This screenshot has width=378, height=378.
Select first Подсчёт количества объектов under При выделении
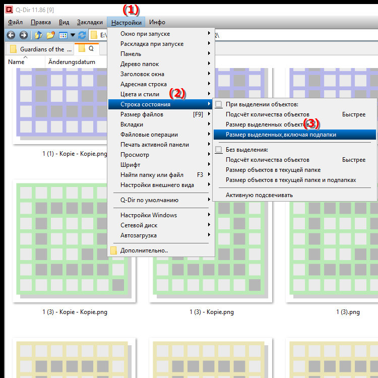pyautogui.click(x=295, y=114)
